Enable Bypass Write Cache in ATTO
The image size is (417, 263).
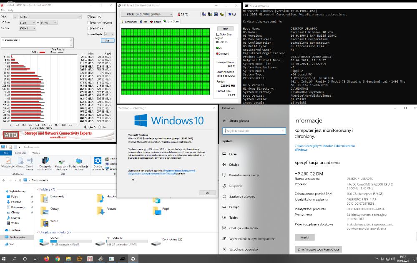point(89,23)
